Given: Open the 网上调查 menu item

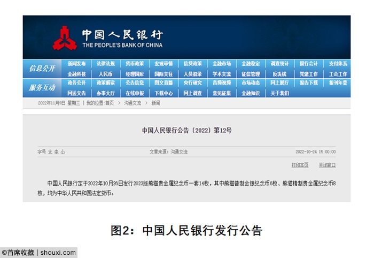Looking at the screenshot, I should pyautogui.click(x=193, y=93).
